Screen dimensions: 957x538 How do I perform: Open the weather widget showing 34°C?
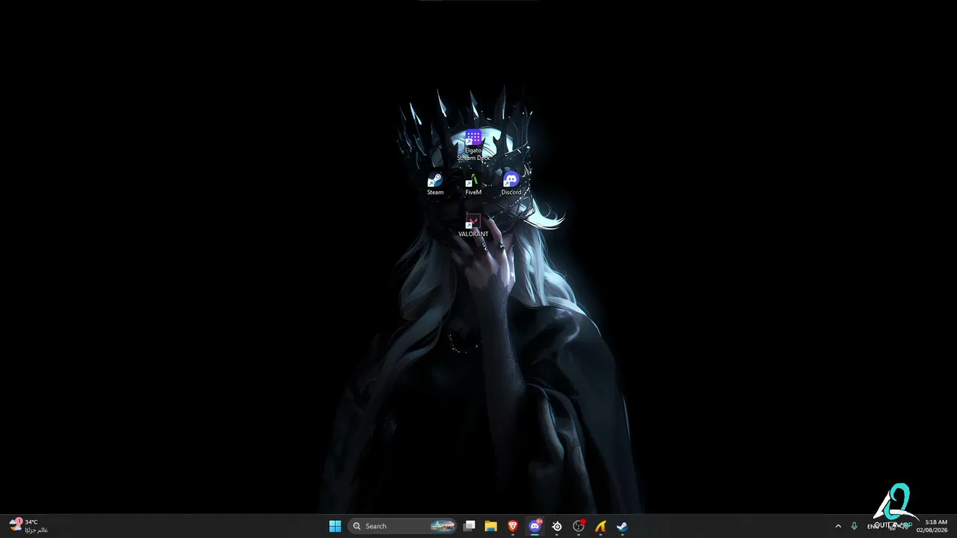click(28, 526)
